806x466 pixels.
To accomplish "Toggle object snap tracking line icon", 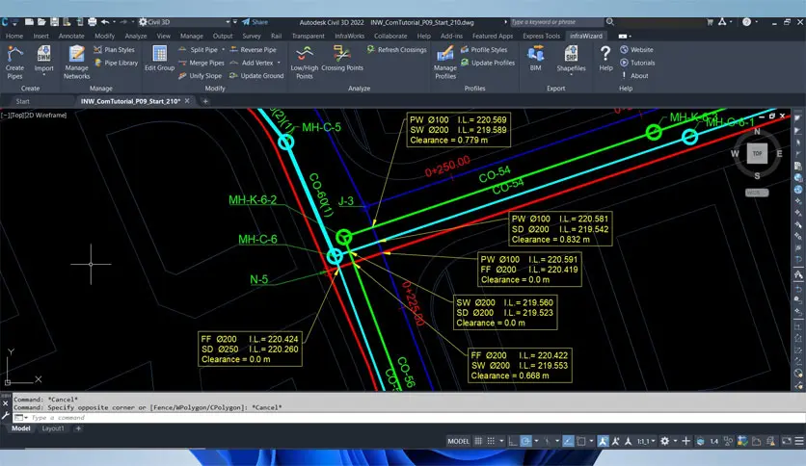I will pyautogui.click(x=568, y=441).
